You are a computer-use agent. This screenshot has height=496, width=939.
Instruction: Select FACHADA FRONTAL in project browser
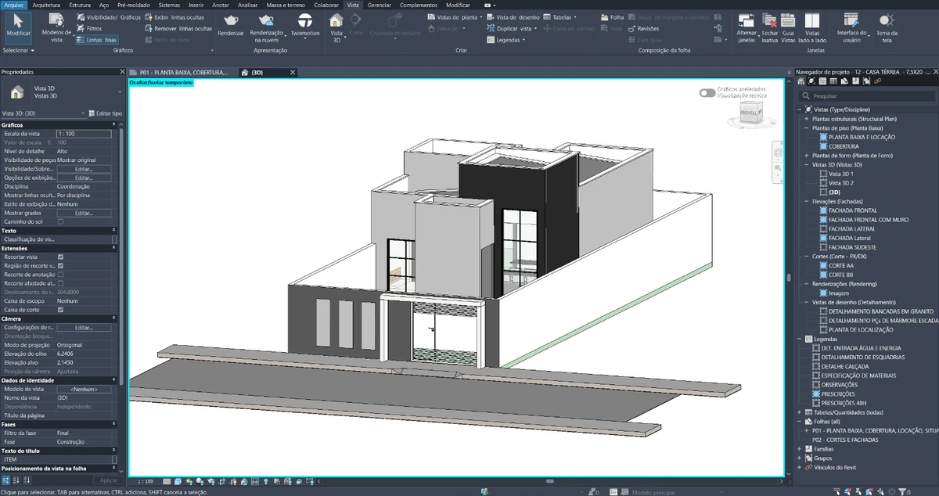(853, 210)
